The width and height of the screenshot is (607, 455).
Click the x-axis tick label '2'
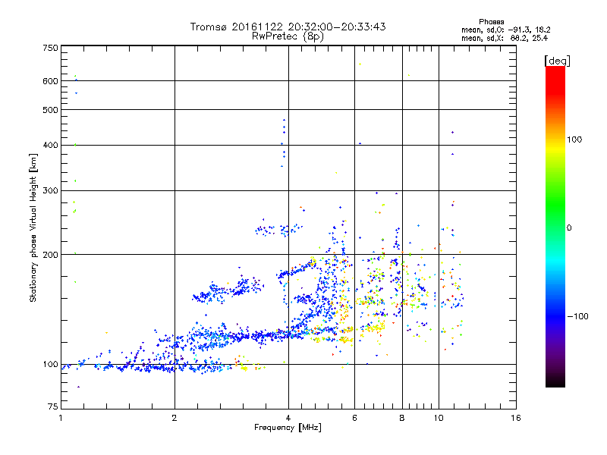(x=175, y=418)
